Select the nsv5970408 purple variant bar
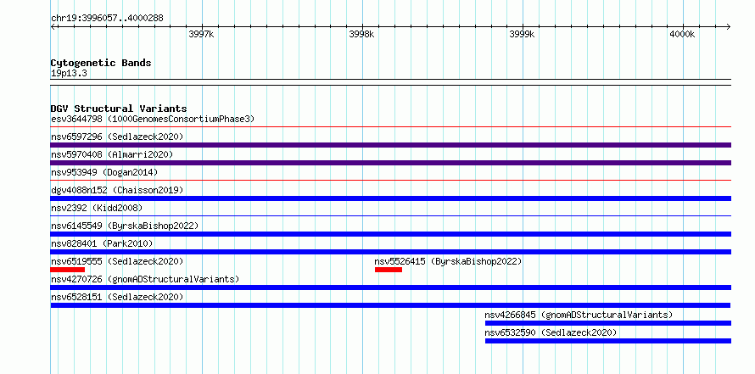The width and height of the screenshot is (755, 374). [x=390, y=163]
